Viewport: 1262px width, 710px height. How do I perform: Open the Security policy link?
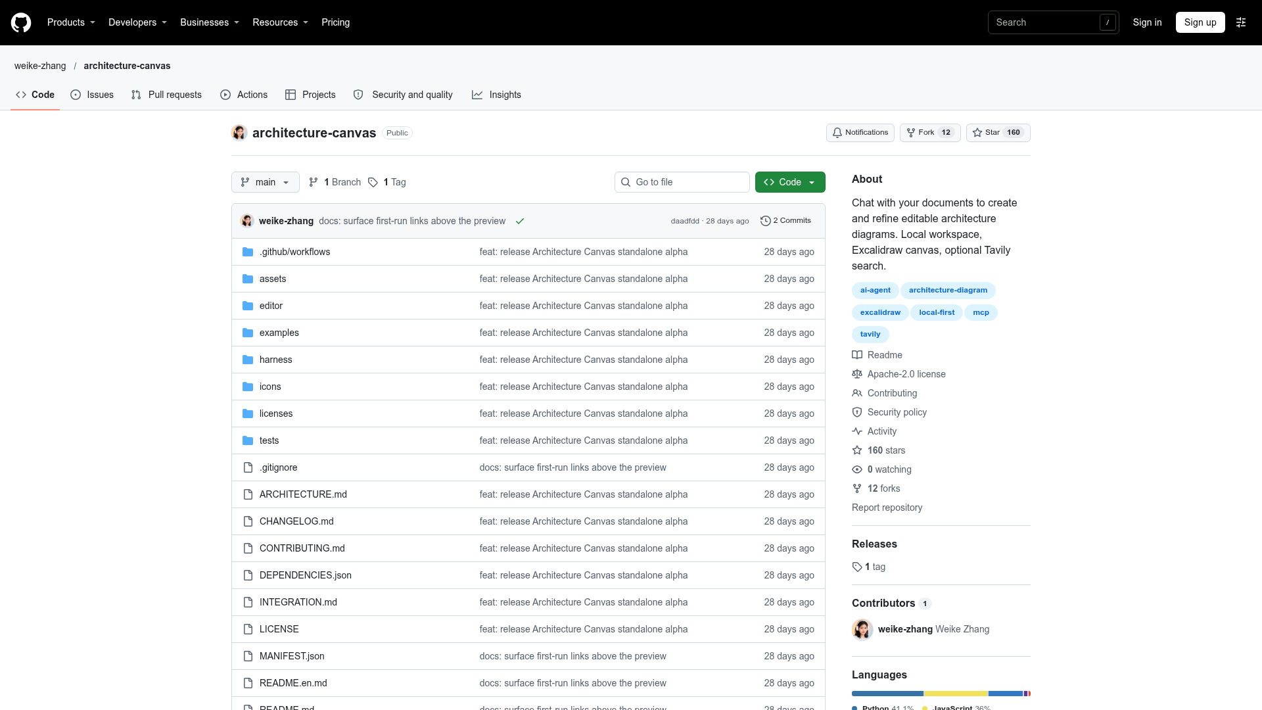889,412
